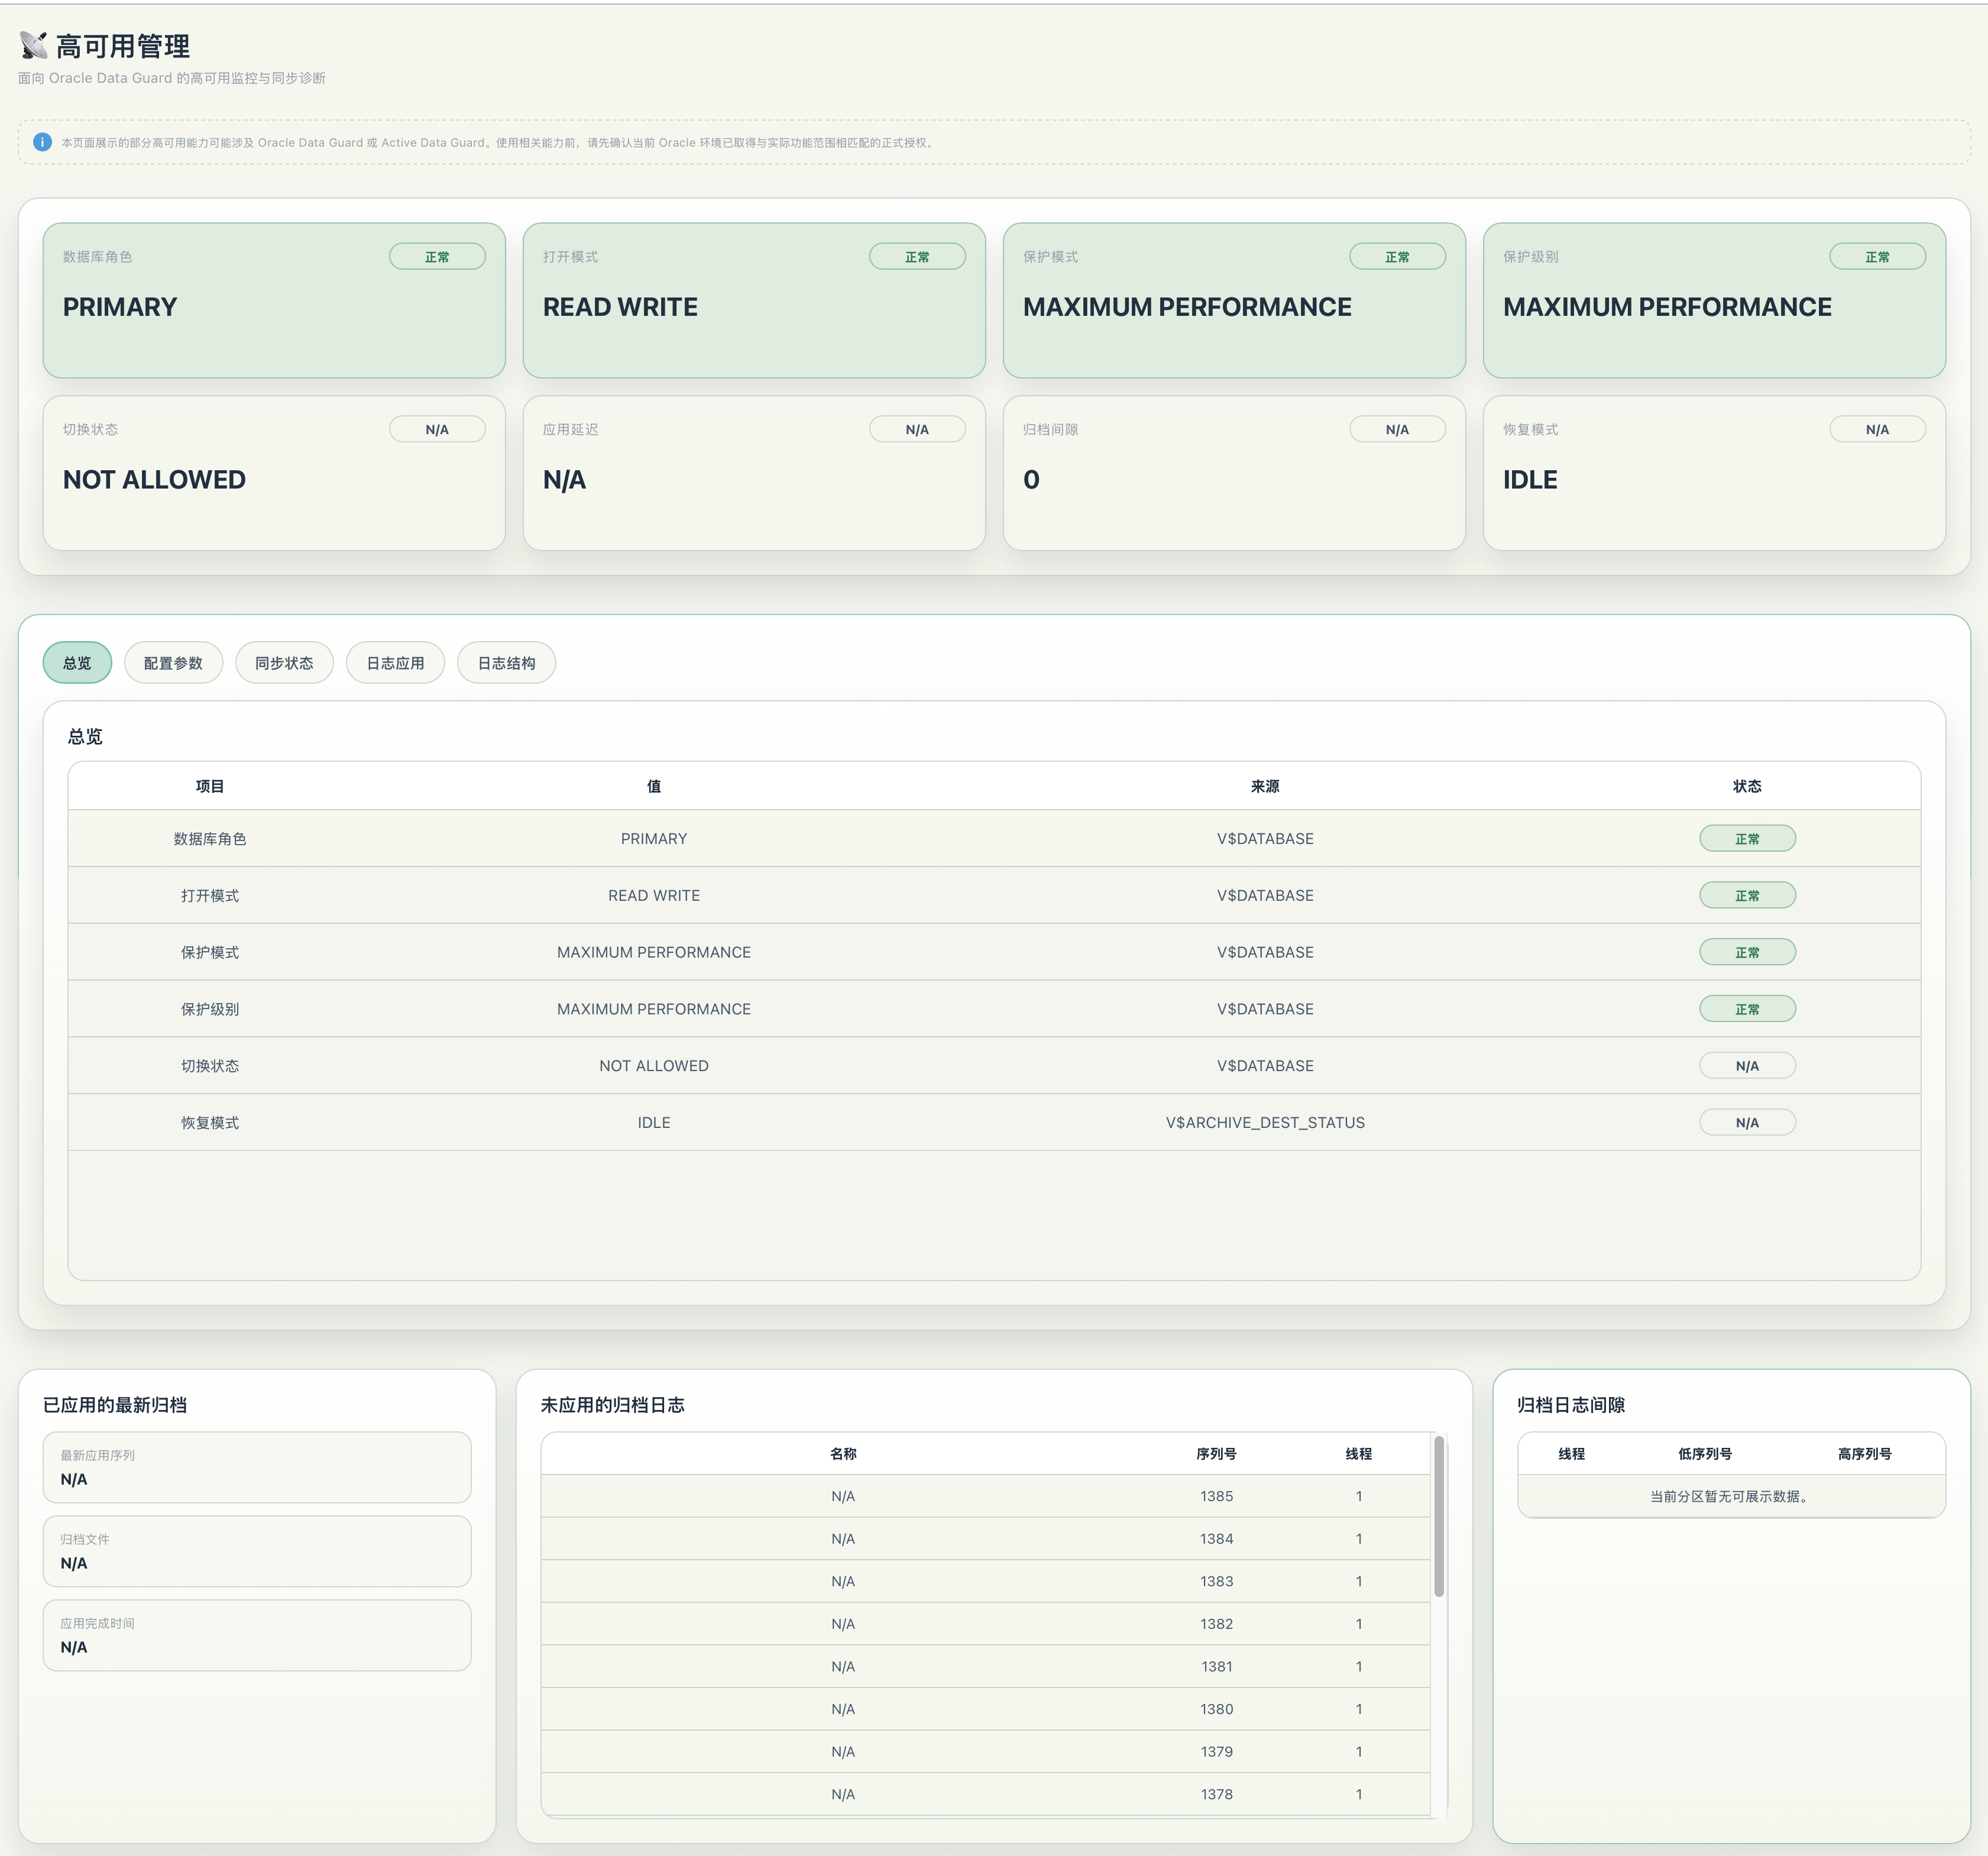Click the blue info icon in notice banner
The image size is (1988, 1856).
pyautogui.click(x=42, y=142)
